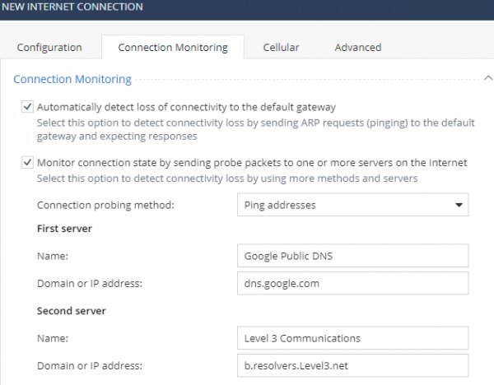Disable the probe packets monitoring checkbox
Image resolution: width=494 pixels, height=385 pixels.
pyautogui.click(x=27, y=163)
